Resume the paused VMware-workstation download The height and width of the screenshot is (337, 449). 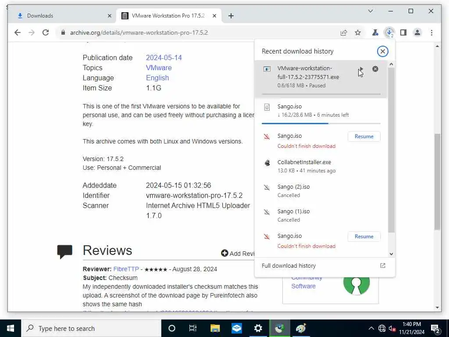[x=361, y=69]
